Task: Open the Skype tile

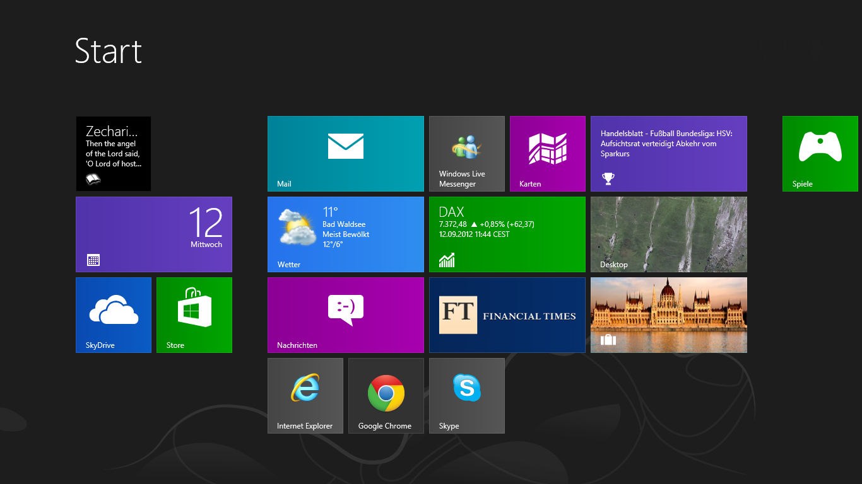Action: pos(466,395)
